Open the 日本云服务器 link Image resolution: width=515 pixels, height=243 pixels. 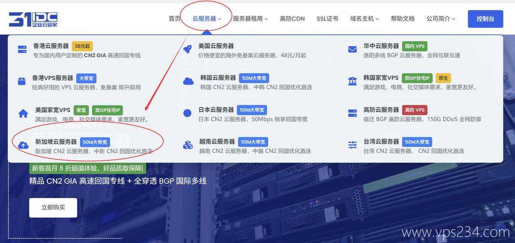pyautogui.click(x=216, y=110)
